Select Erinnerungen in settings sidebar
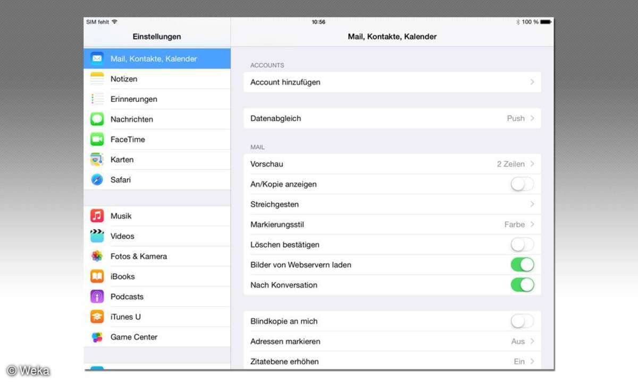This screenshot has height=382, width=638. (x=157, y=99)
